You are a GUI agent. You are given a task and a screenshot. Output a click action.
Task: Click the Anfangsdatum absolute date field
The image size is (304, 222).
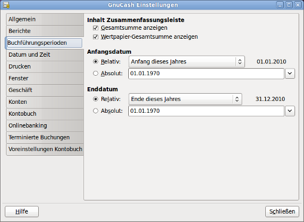(206, 73)
